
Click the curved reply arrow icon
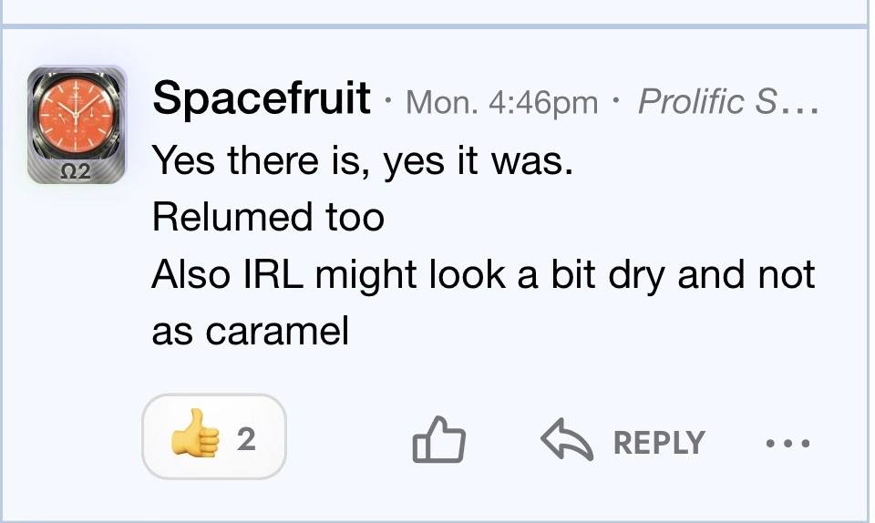(x=567, y=439)
